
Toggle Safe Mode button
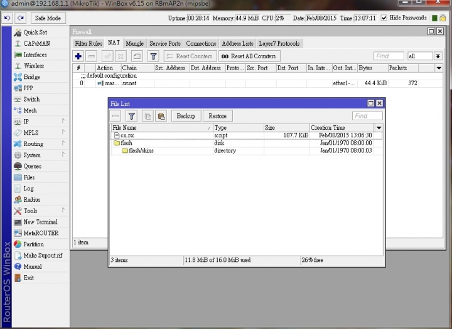click(48, 18)
